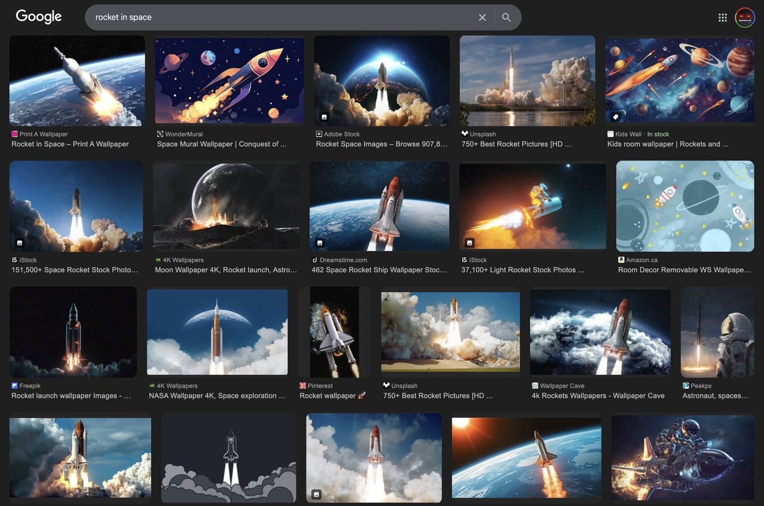Open 'Astronaut, spaces...' Peakpx link
764x506 pixels.
[x=716, y=396]
